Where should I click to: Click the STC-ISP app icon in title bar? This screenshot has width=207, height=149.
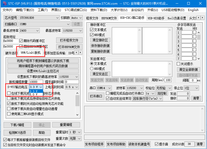tap(5, 3)
